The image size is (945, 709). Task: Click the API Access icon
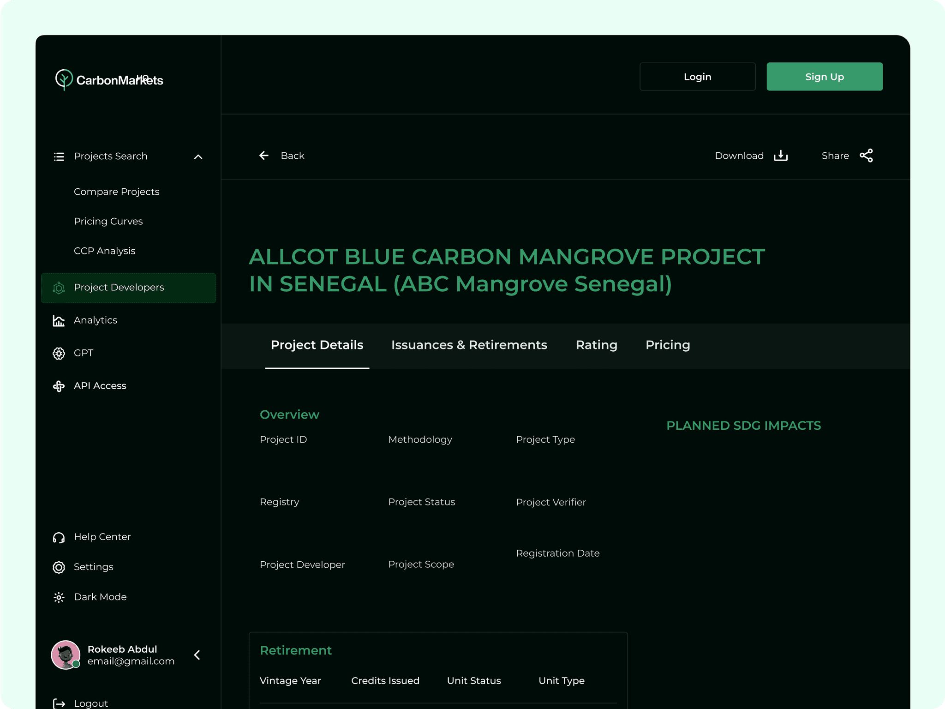tap(59, 386)
